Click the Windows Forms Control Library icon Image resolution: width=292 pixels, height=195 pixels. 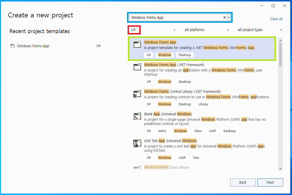tap(137, 94)
